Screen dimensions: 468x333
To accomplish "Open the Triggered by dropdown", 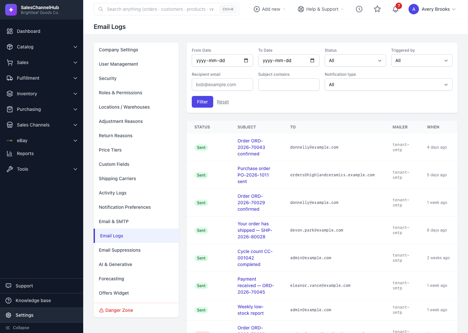I will tap(422, 60).
